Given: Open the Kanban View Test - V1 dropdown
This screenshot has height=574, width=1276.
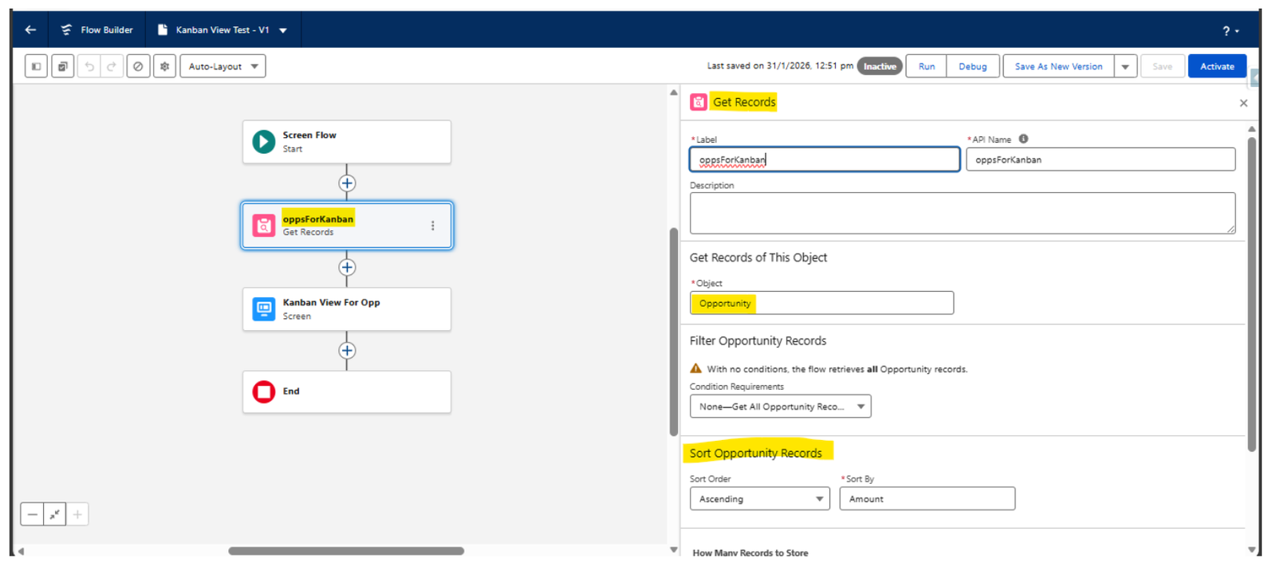Looking at the screenshot, I should [283, 30].
